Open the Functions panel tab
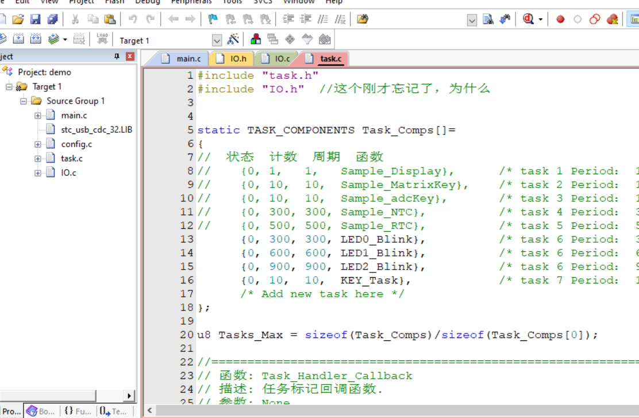The height and width of the screenshot is (418, 639). pyautogui.click(x=78, y=411)
